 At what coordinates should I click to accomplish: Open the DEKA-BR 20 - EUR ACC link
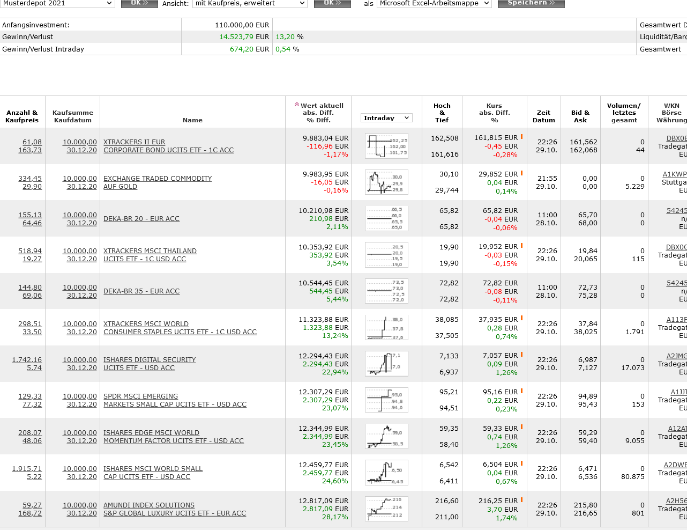click(141, 219)
